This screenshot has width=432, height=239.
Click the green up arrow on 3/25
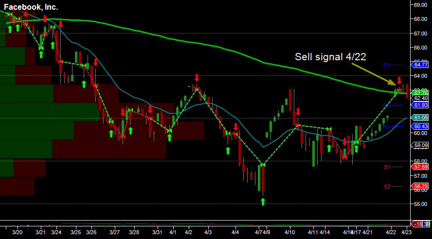(84, 84)
